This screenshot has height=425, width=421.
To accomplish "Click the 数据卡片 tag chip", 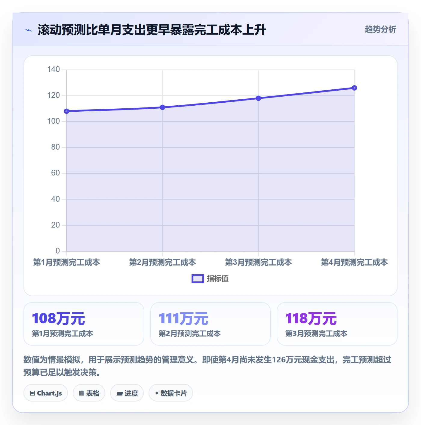I will (x=171, y=393).
